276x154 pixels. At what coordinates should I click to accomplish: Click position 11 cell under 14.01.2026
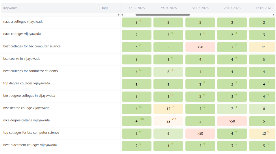262,47
